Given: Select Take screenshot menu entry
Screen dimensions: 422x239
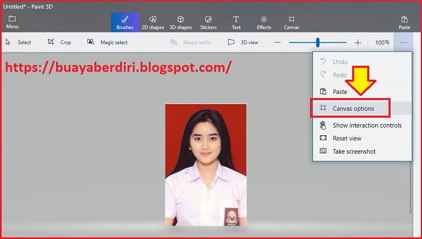Looking at the screenshot, I should [x=362, y=151].
